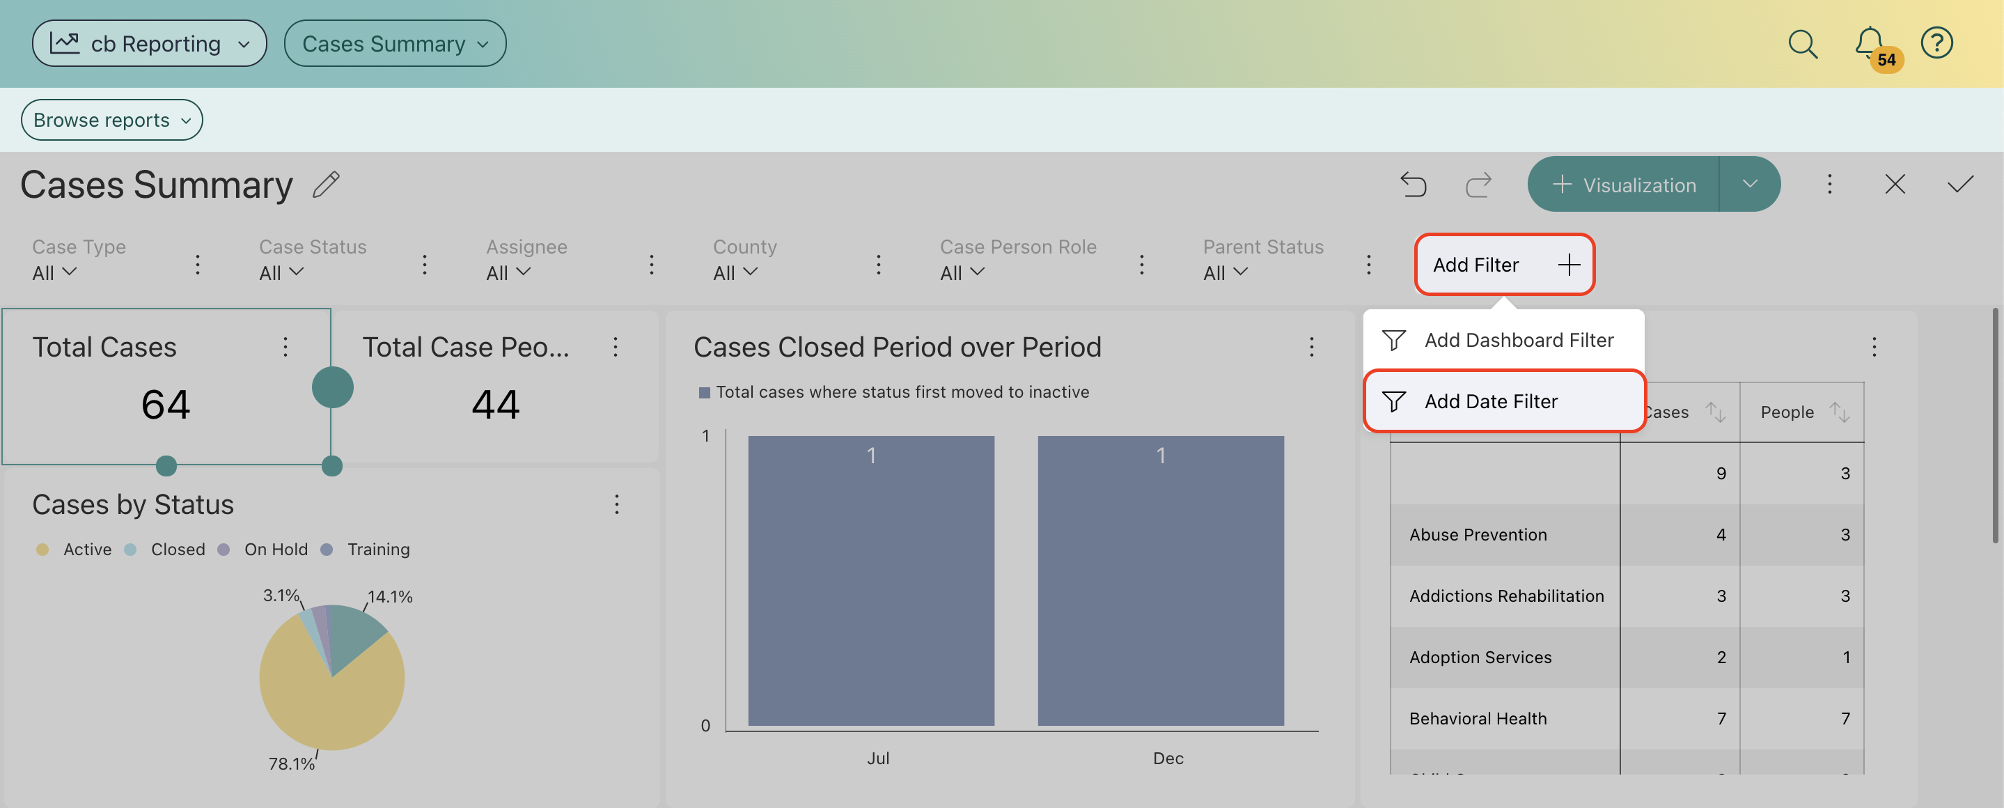Click the undo arrow icon
Image resolution: width=2004 pixels, height=808 pixels.
pyautogui.click(x=1413, y=185)
